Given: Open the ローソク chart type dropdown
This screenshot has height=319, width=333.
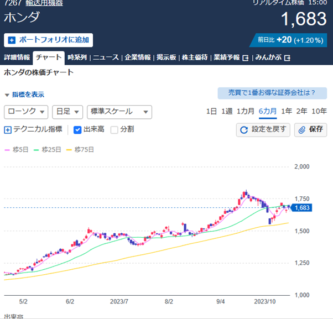Looking at the screenshot, I should (x=26, y=112).
